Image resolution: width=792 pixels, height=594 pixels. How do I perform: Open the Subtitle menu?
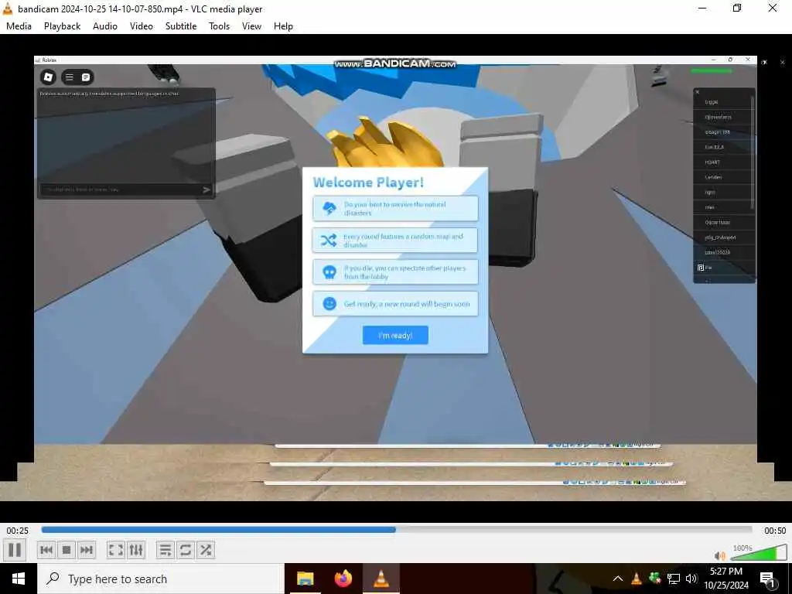181,26
